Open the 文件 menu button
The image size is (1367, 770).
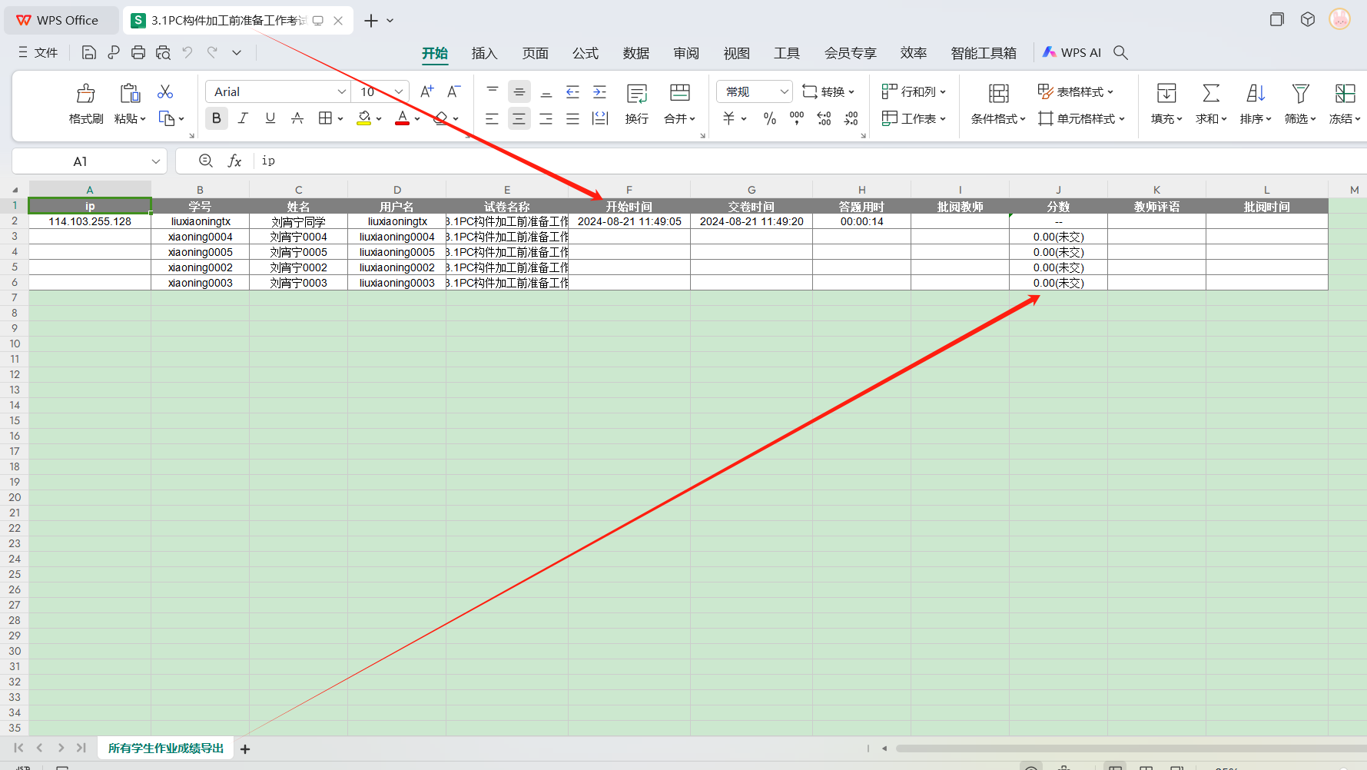point(38,52)
